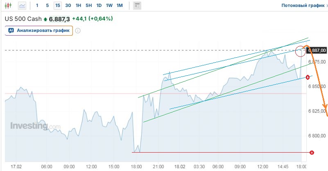Choose the 1D daily interval
This screenshot has width=328, height=171.
point(99,6)
